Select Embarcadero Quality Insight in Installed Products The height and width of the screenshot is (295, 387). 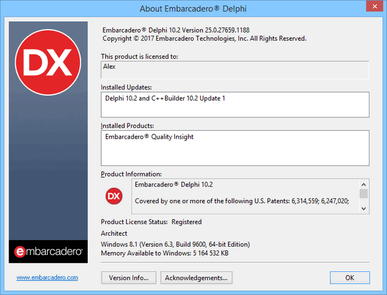click(x=149, y=137)
